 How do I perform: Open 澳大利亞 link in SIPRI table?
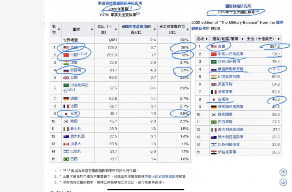tap(77, 136)
